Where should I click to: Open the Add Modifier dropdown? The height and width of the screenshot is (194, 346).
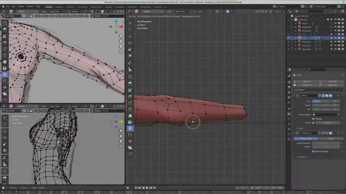point(318,90)
